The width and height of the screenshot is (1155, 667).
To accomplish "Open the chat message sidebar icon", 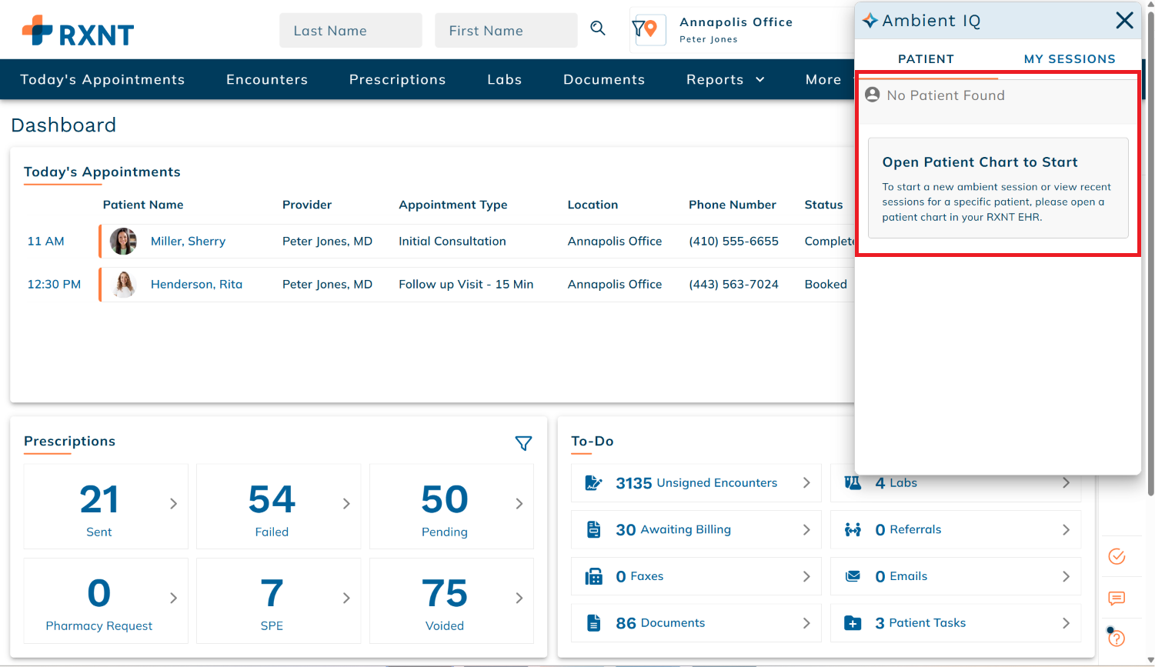I will pyautogui.click(x=1117, y=598).
